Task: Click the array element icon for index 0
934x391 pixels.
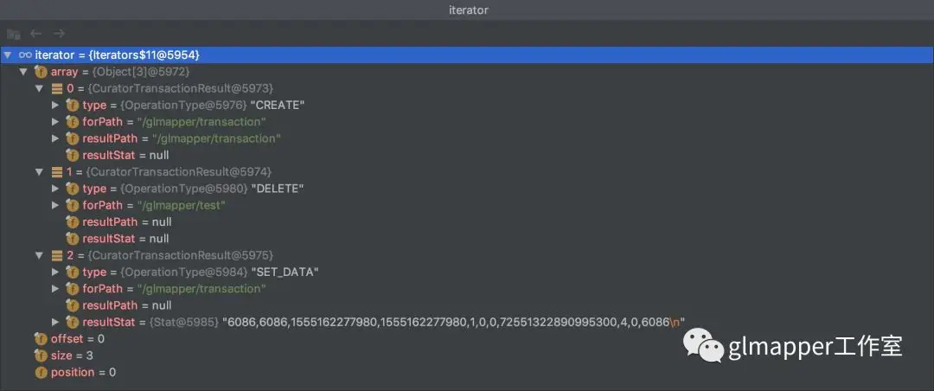Action: 56,88
